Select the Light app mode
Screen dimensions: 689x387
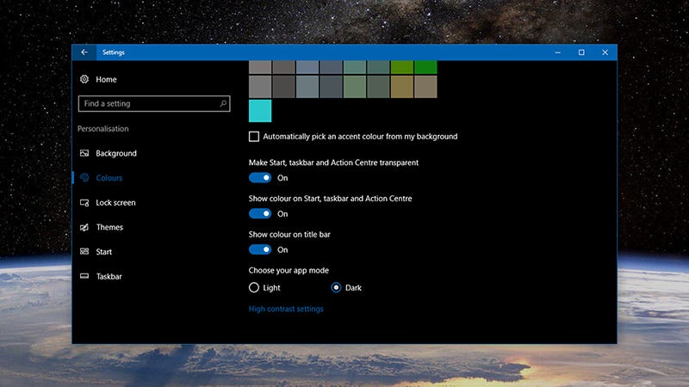pos(254,287)
